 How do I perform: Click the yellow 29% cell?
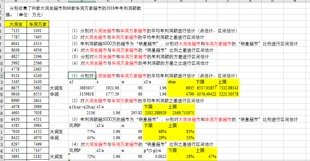155,138
